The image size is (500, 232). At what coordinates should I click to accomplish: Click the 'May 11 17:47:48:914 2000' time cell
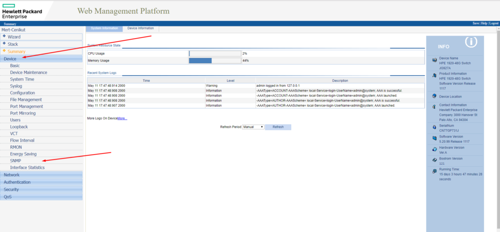pyautogui.click(x=106, y=86)
